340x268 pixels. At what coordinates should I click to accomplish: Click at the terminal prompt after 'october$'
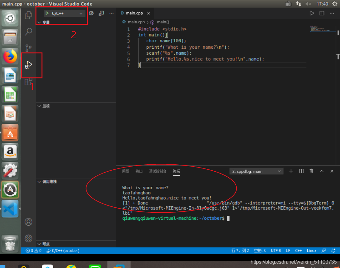point(228,218)
